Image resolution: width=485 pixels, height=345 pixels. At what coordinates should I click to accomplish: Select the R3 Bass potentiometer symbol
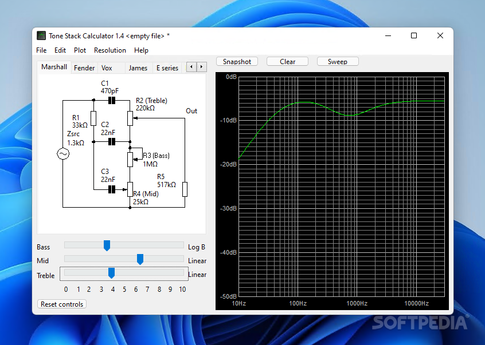[x=130, y=160]
